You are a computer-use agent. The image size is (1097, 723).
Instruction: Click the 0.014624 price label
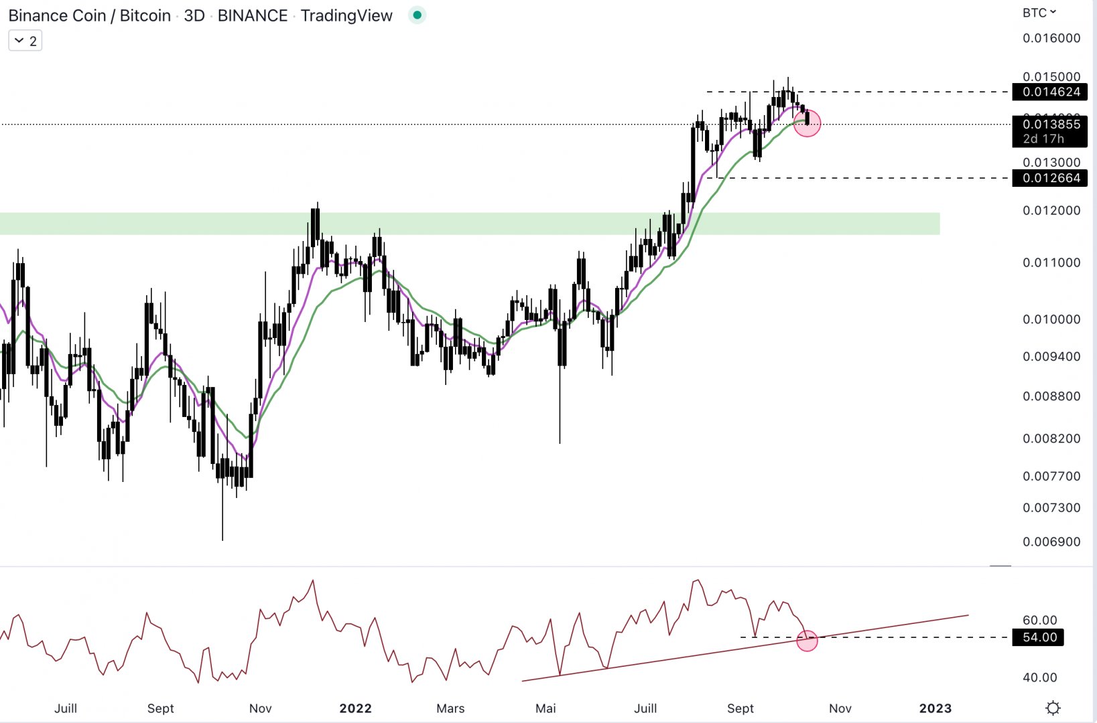click(1050, 92)
